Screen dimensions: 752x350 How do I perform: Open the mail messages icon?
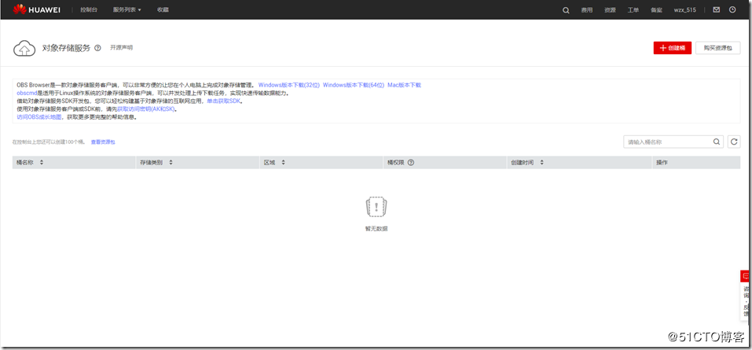pyautogui.click(x=717, y=9)
